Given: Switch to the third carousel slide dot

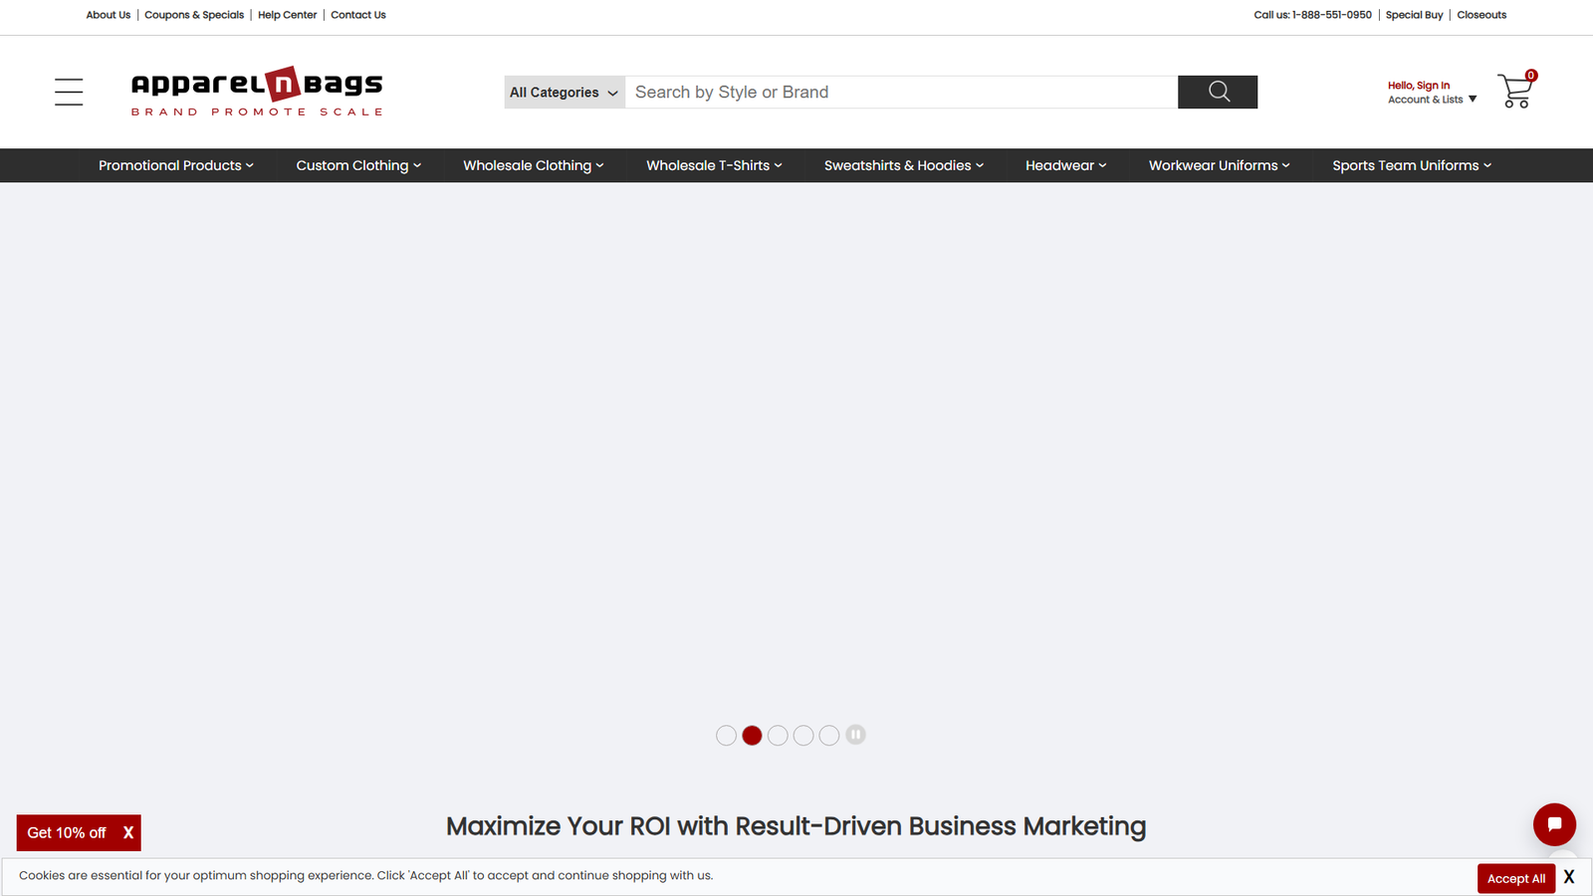Looking at the screenshot, I should click(x=778, y=736).
